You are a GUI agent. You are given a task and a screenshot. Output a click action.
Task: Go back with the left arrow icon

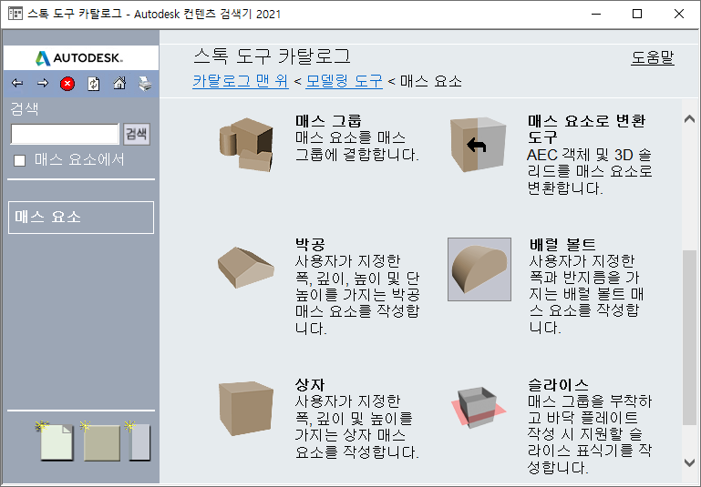pos(17,84)
